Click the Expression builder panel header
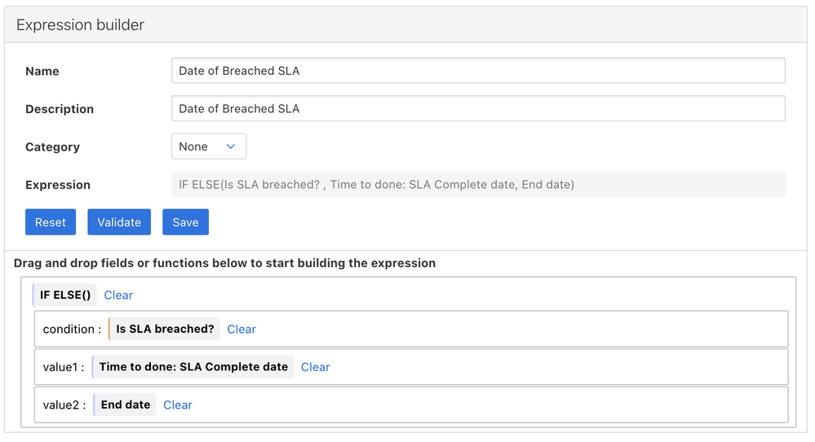The height and width of the screenshot is (442, 815). click(405, 24)
